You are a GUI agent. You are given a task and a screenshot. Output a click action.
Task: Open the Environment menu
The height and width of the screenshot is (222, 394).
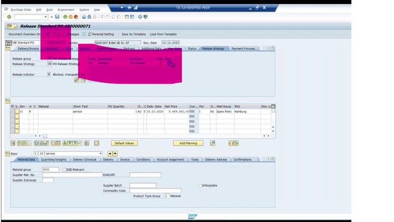pyautogui.click(x=66, y=10)
